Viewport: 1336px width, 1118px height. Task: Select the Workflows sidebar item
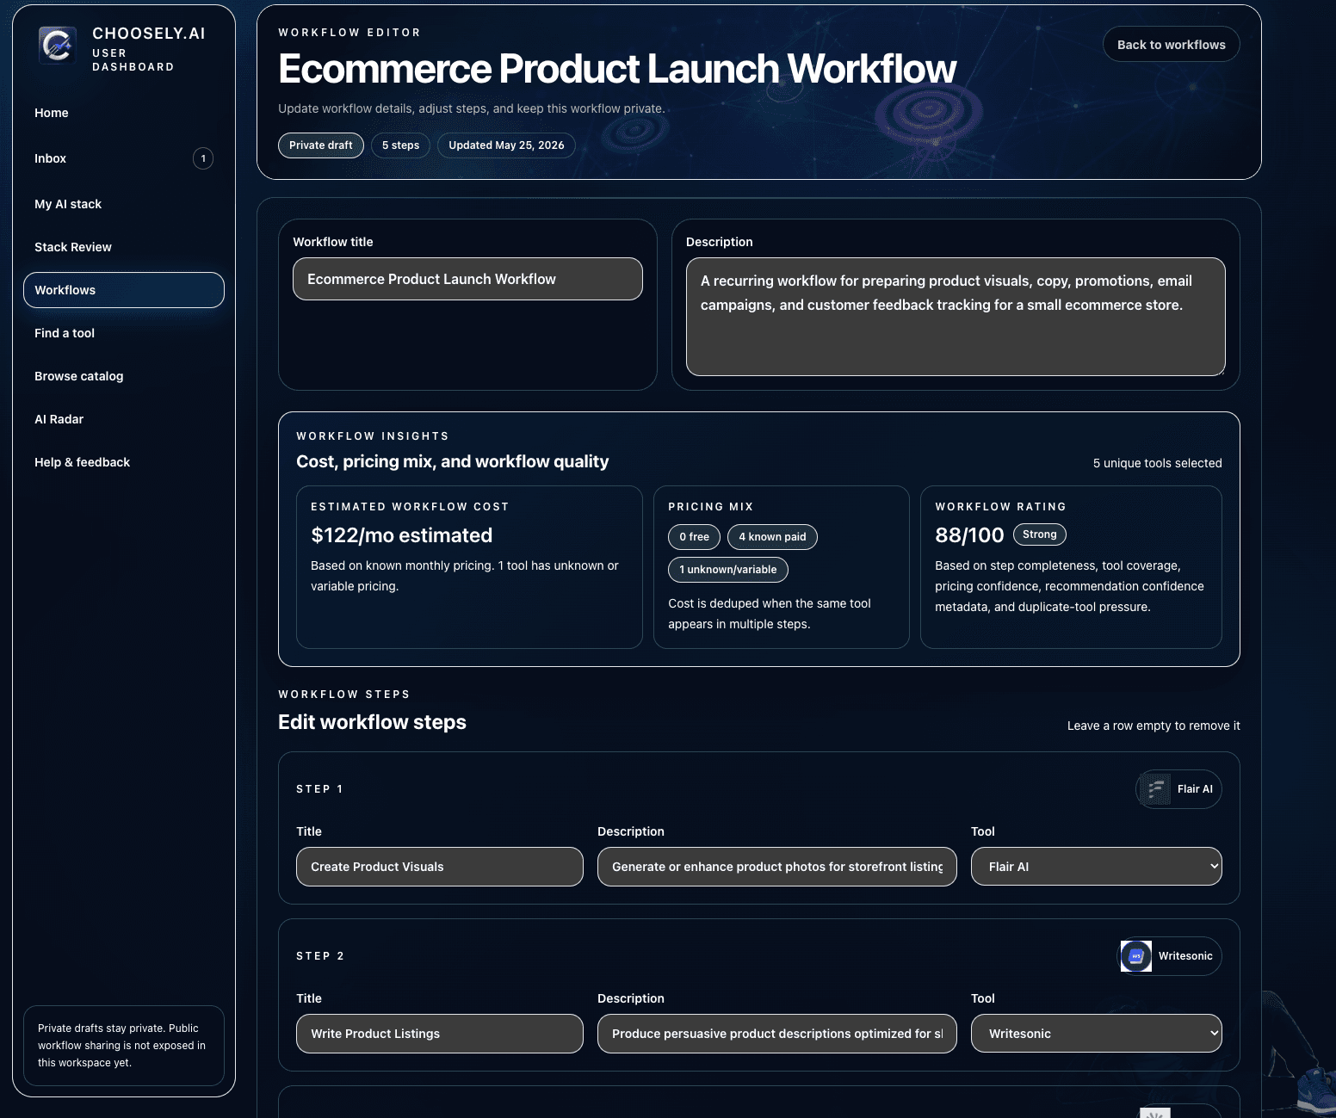point(124,290)
